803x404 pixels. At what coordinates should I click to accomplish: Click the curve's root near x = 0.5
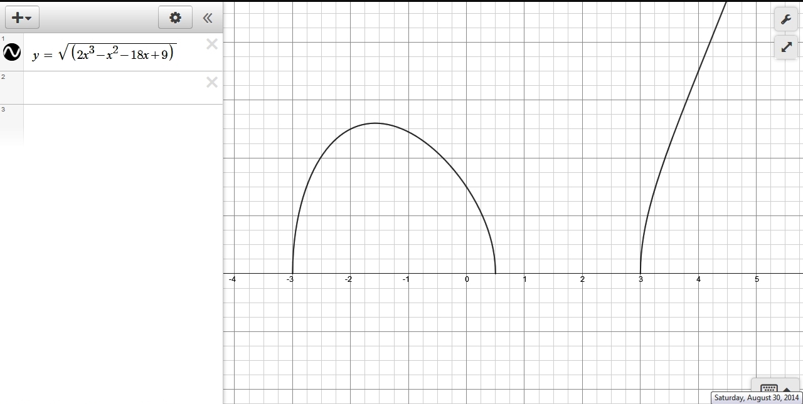tap(496, 273)
